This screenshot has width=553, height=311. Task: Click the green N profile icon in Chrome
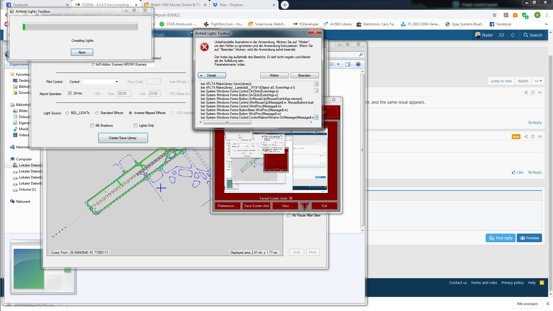click(x=537, y=15)
